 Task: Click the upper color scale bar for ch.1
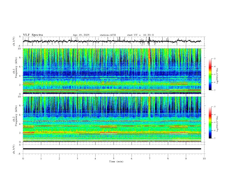click(210, 74)
